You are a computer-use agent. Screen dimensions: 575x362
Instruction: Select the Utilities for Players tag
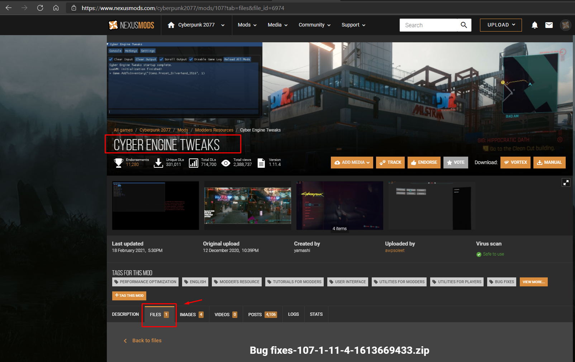tap(457, 282)
